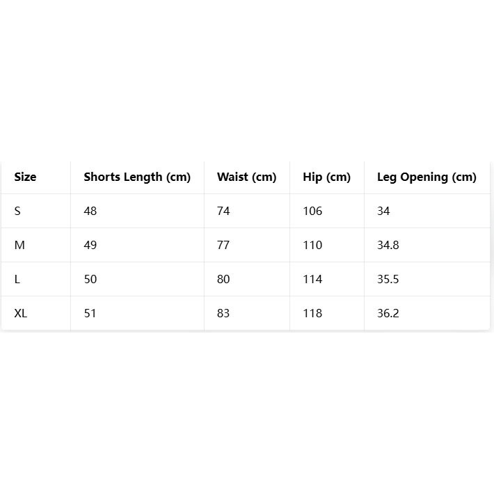
Task: Click hip value 106
Action: (x=312, y=211)
